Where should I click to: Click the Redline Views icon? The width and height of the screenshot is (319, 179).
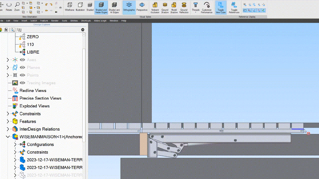click(x=15, y=91)
